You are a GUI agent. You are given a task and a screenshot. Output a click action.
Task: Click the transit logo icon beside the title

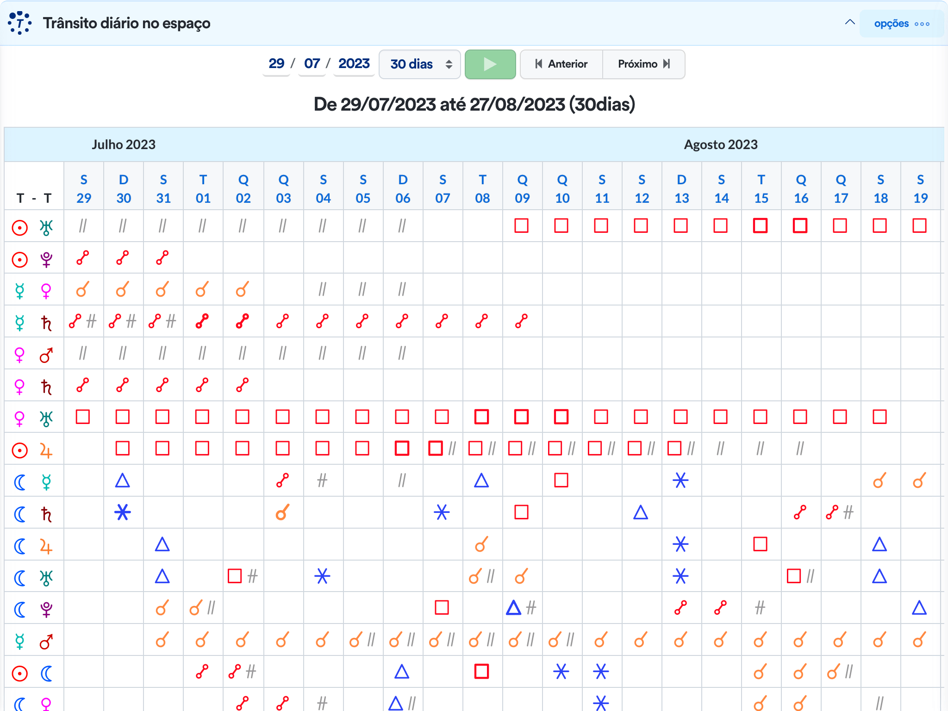[x=20, y=23]
